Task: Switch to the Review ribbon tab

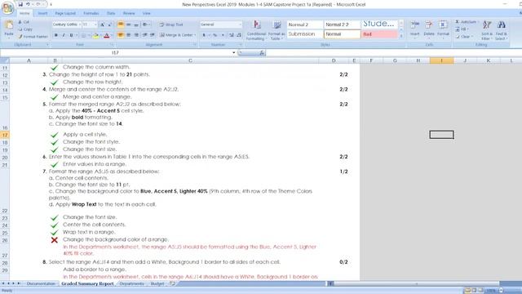Action: click(x=129, y=13)
